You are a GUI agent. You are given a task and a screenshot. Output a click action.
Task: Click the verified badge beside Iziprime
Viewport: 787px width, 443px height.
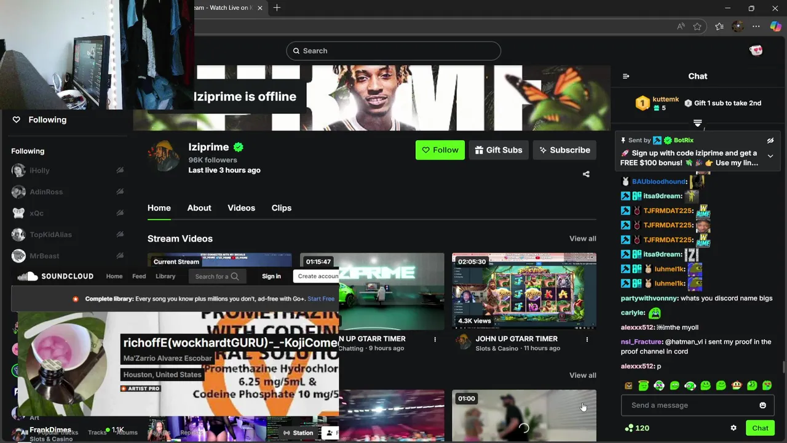[239, 147]
